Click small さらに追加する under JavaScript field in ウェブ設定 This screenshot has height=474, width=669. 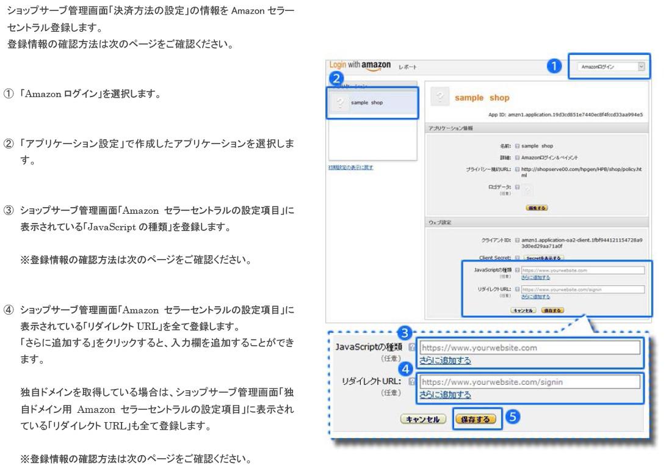(x=535, y=277)
